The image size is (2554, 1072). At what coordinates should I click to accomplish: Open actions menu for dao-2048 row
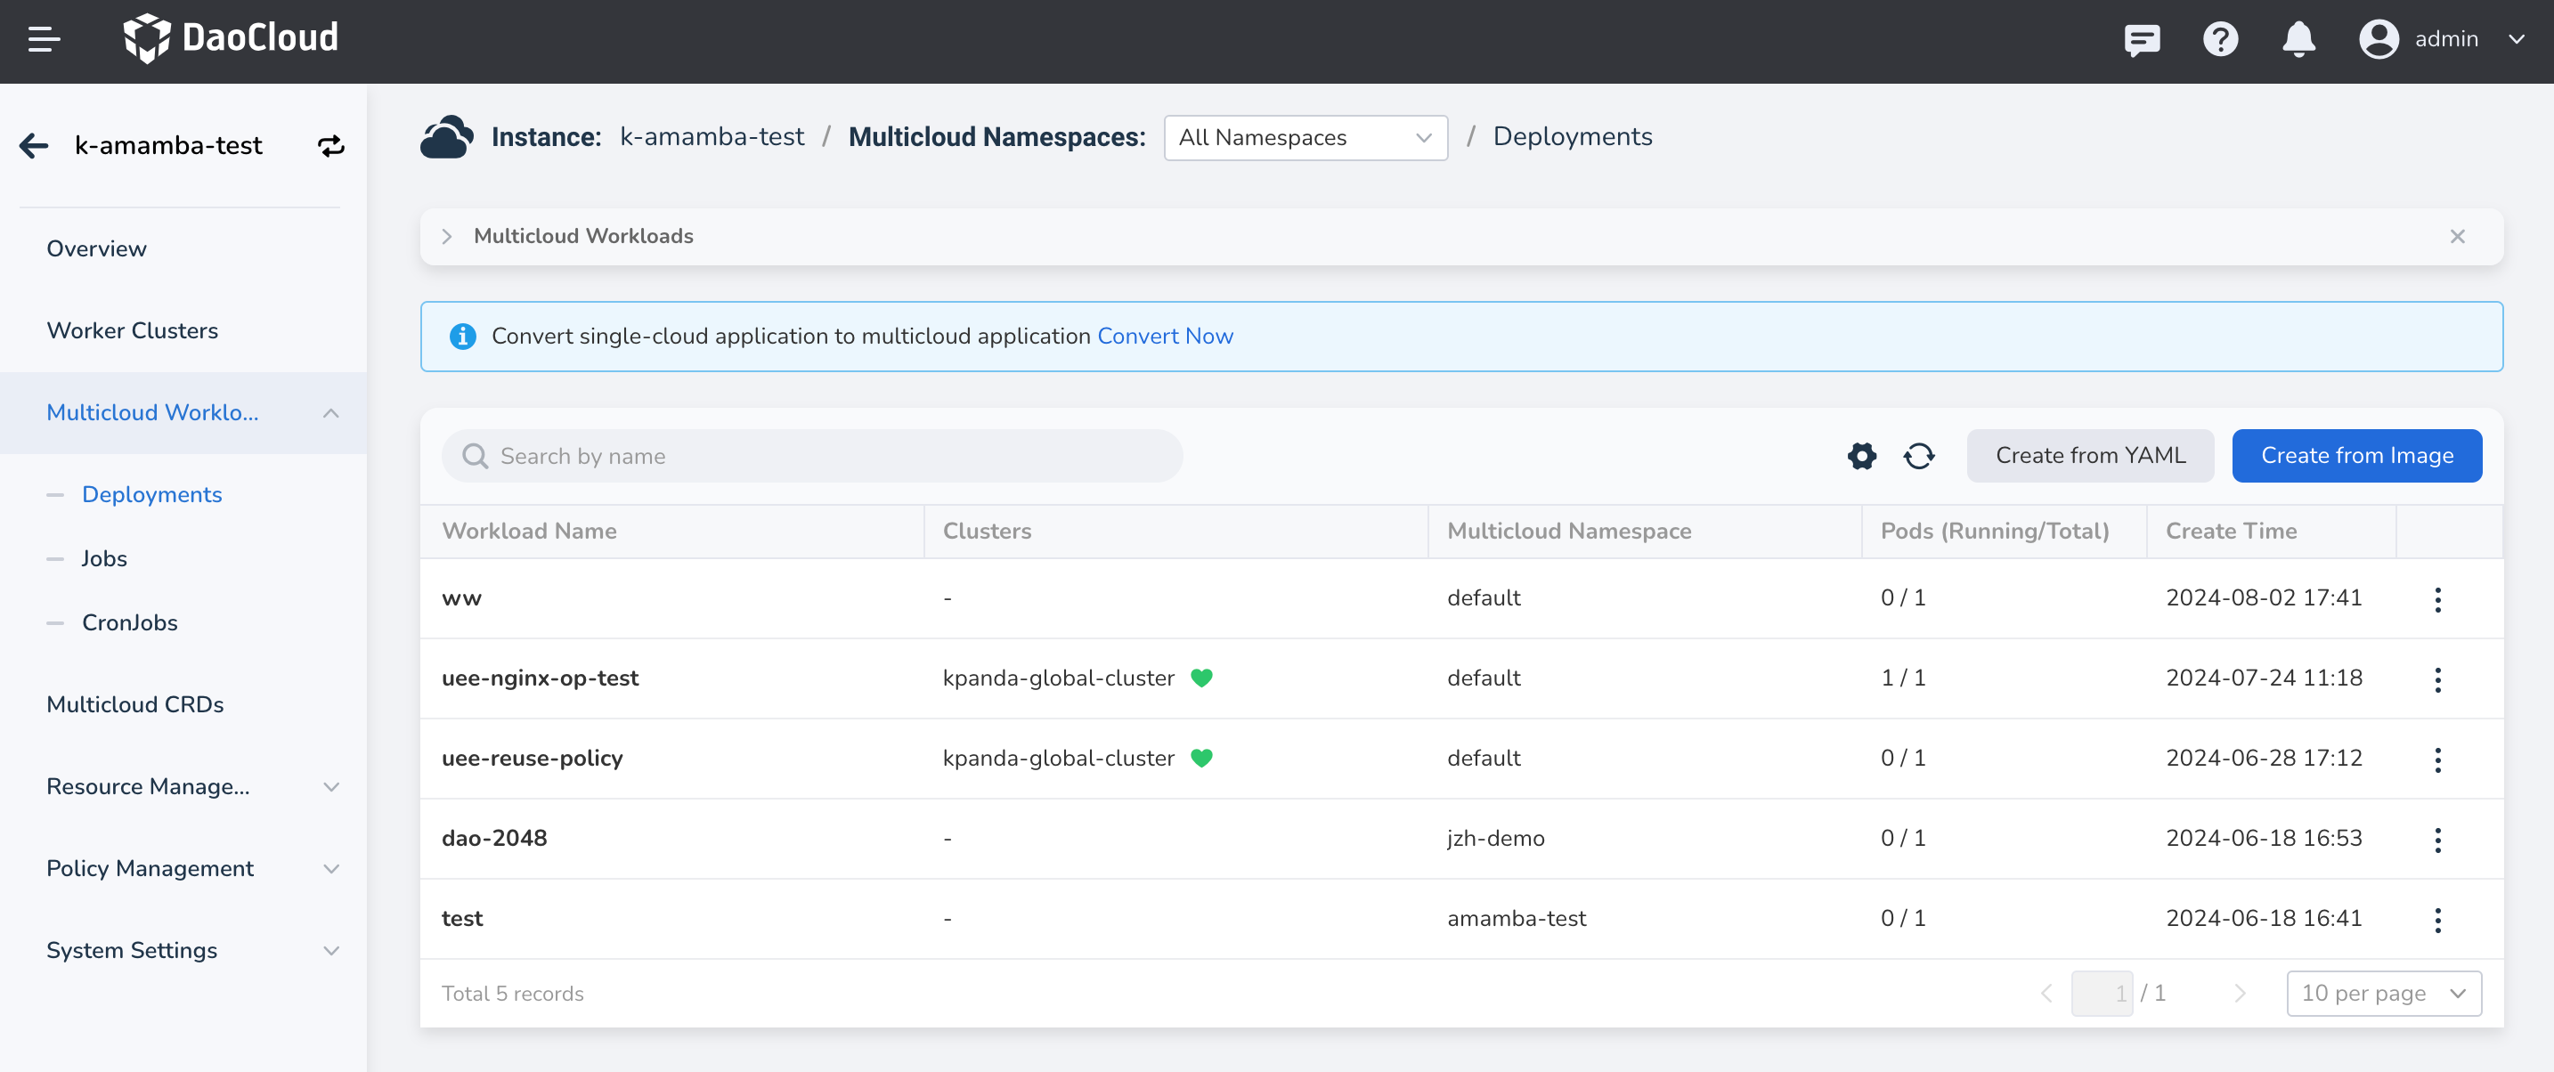pos(2437,839)
